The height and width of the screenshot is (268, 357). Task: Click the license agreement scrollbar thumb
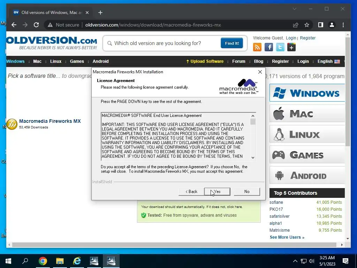coord(253,122)
